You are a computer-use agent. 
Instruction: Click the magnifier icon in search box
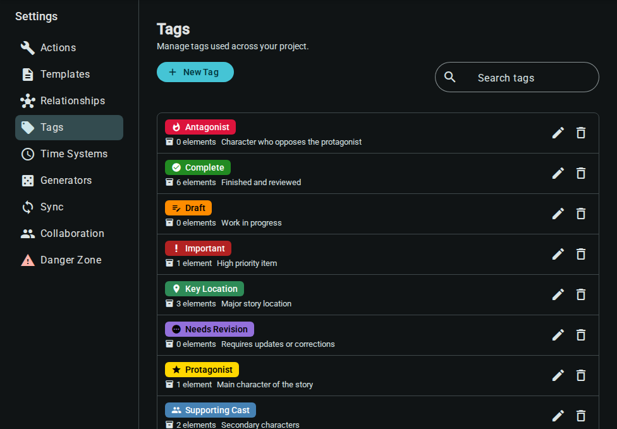click(x=449, y=77)
